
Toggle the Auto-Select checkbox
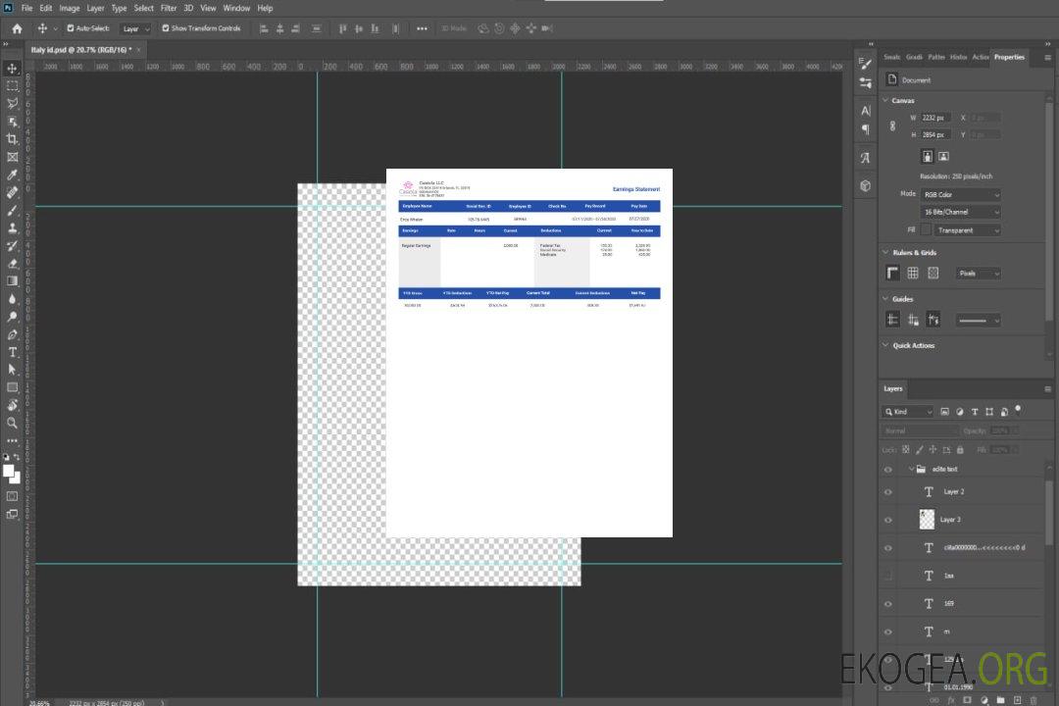pos(71,28)
